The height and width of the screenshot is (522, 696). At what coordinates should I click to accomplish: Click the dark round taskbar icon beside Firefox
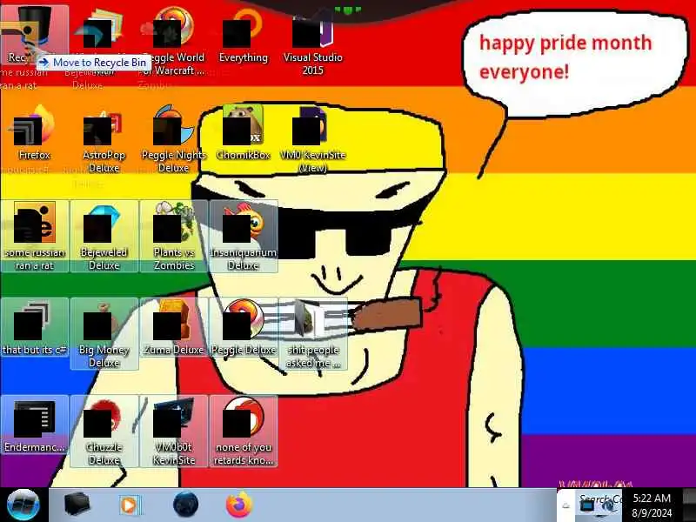click(x=185, y=505)
